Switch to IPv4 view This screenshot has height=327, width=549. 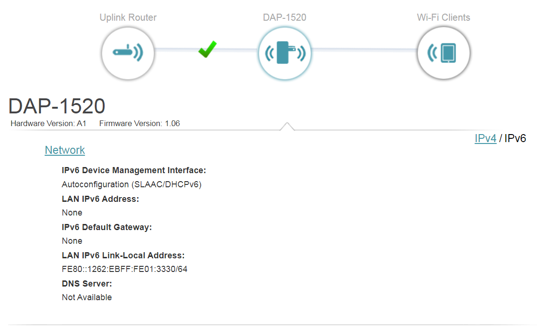tap(485, 138)
